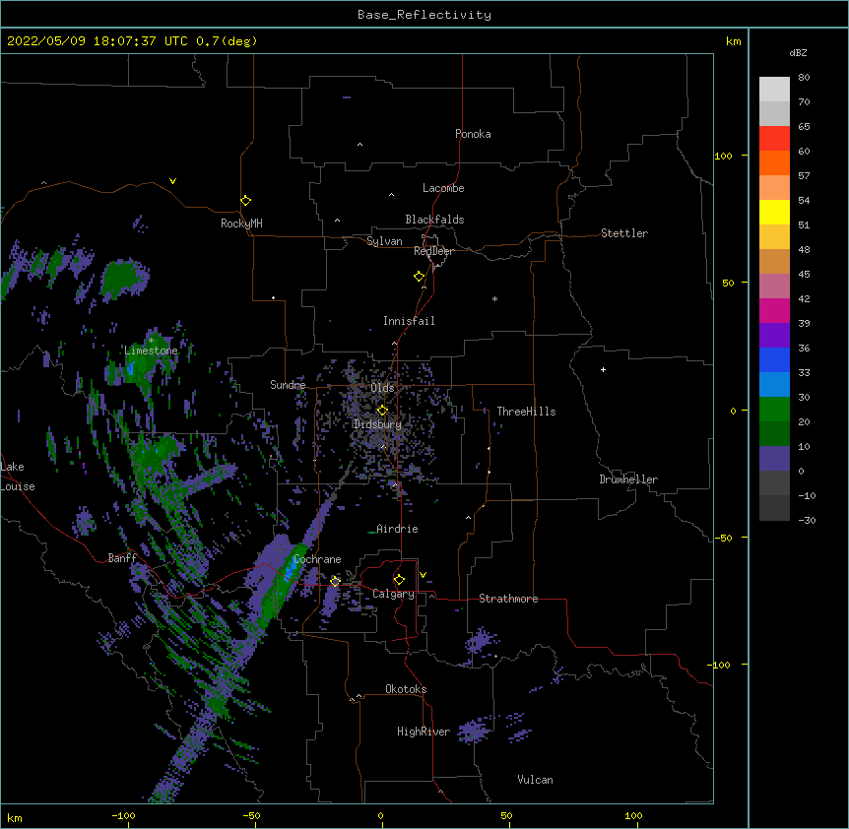Select the Vulcan label

coord(535,780)
